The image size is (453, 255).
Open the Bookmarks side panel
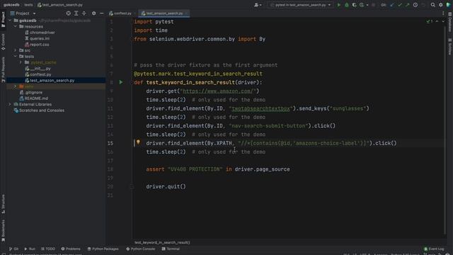coord(3,231)
